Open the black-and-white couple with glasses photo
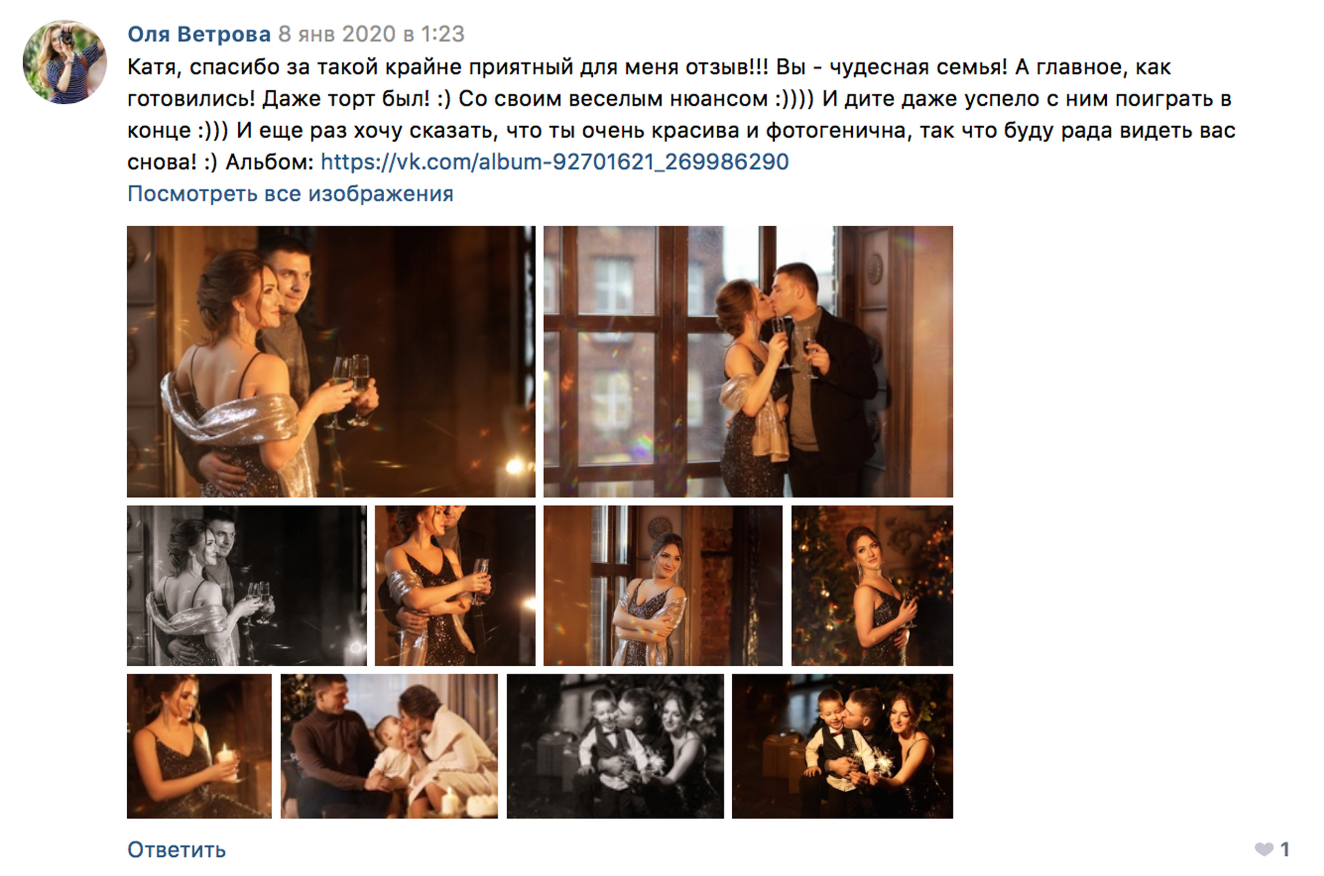 [247, 586]
